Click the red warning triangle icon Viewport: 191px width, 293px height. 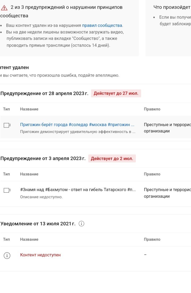[4, 7]
